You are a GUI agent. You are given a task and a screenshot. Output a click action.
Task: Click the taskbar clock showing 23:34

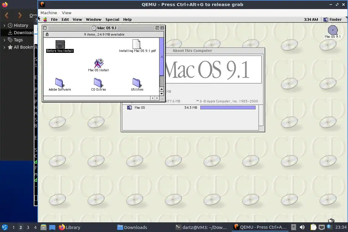341,227
